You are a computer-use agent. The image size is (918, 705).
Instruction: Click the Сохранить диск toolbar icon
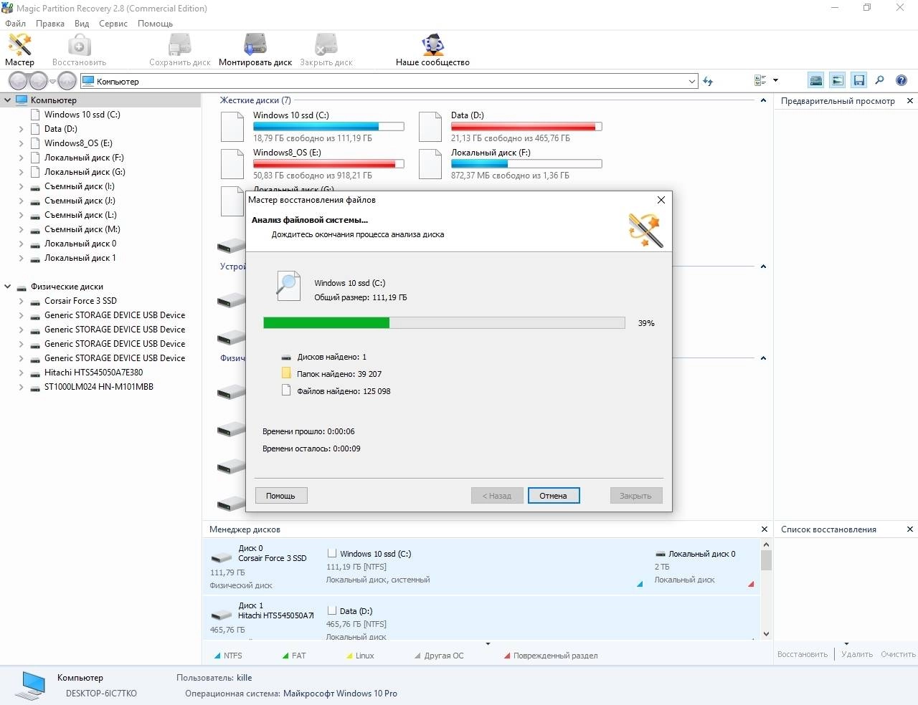click(x=179, y=49)
